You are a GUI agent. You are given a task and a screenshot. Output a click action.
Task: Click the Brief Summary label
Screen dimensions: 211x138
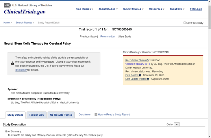(13, 131)
